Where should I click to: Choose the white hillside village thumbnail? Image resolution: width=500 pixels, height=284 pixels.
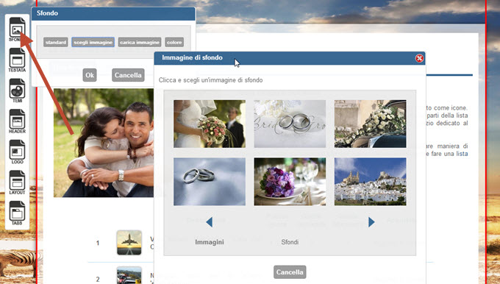(370, 182)
